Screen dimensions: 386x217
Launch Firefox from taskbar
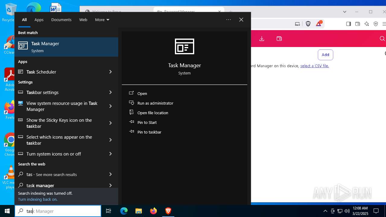[153, 211]
